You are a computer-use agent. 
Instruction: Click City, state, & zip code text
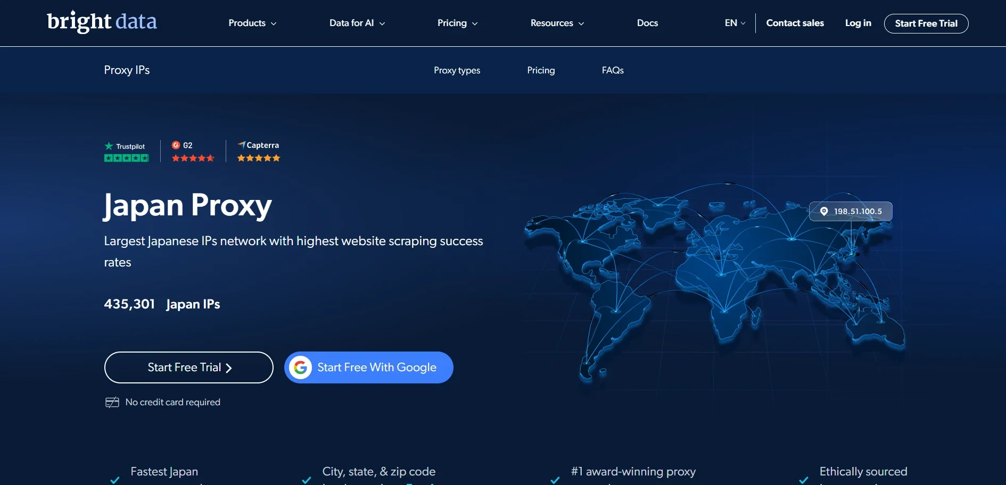(x=379, y=472)
